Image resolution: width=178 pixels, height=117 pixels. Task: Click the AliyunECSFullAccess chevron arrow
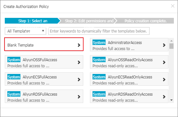point(79,80)
